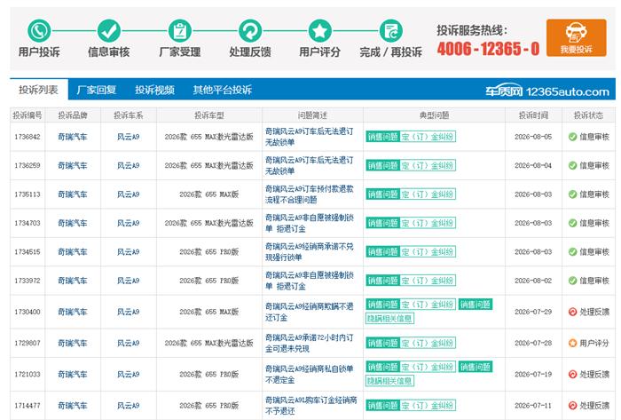
Task: Click the 用户评分 star step icon
Action: coord(320,31)
